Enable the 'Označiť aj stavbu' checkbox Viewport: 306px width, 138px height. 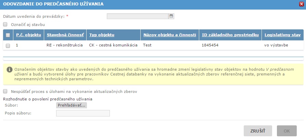click(x=5, y=25)
